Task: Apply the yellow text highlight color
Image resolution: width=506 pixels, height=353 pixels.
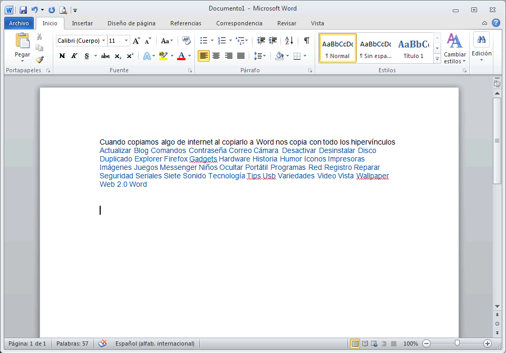Action: click(163, 56)
